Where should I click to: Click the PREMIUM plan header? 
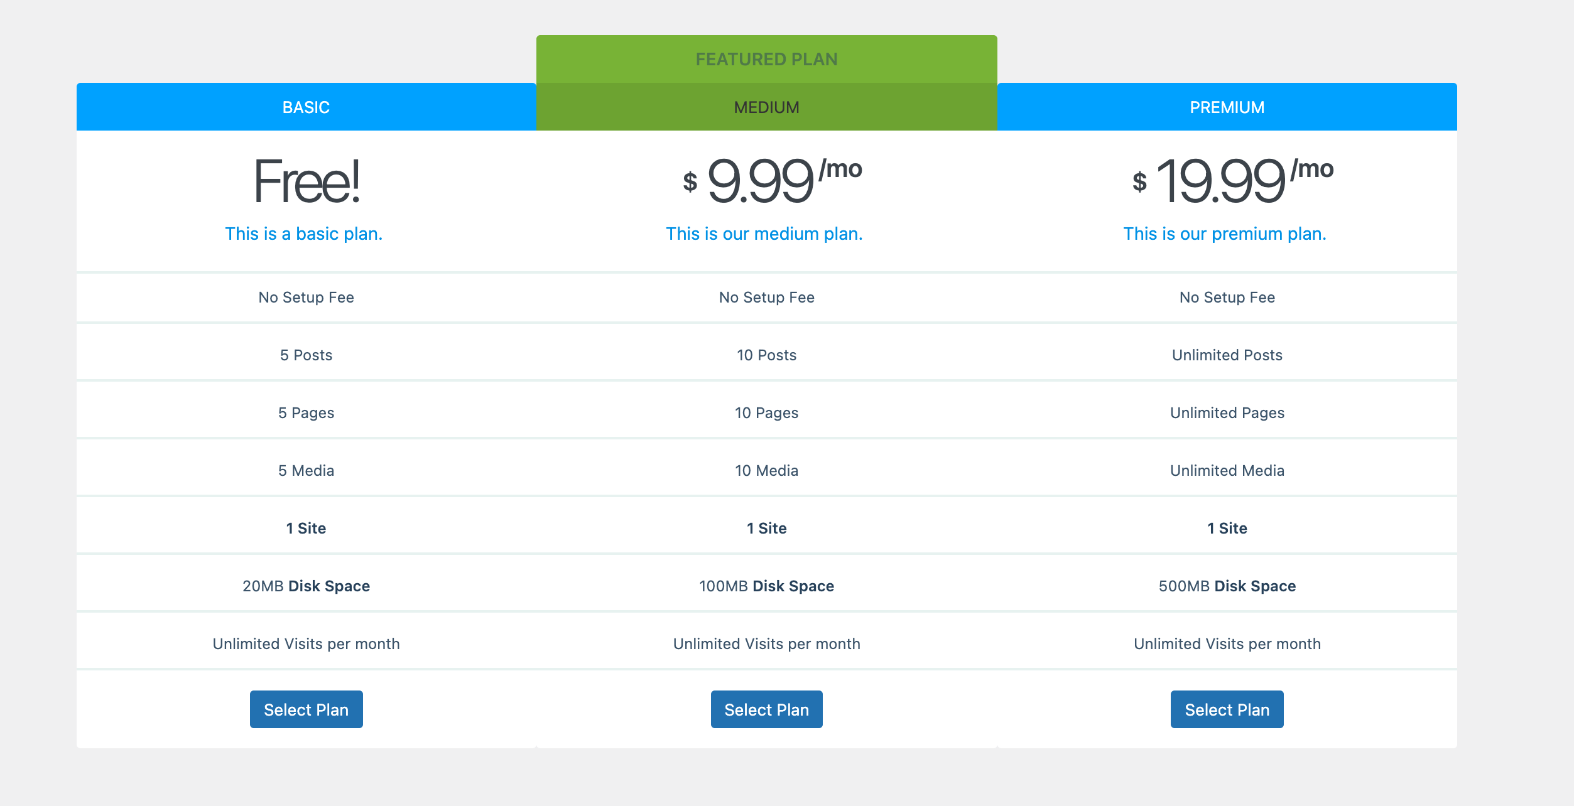pos(1227,107)
